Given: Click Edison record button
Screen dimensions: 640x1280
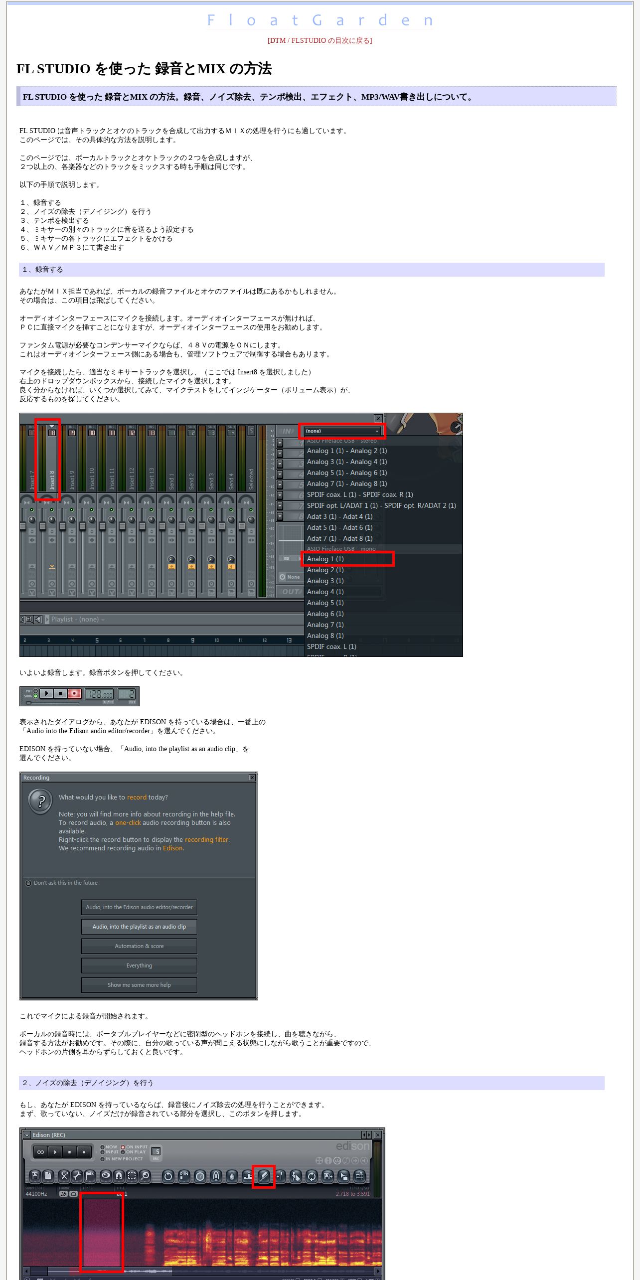Looking at the screenshot, I should tap(84, 1152).
